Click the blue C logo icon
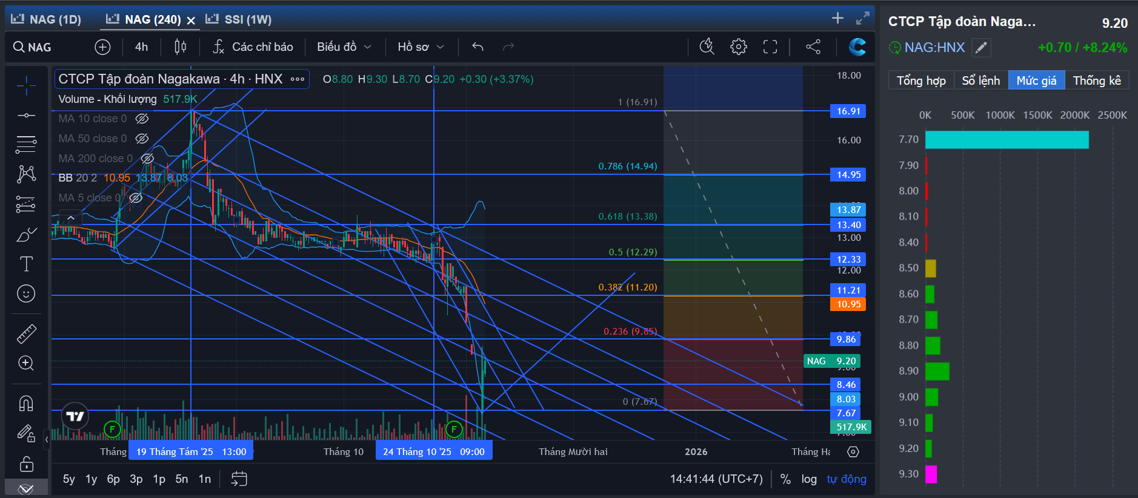The image size is (1138, 498). coord(857,47)
